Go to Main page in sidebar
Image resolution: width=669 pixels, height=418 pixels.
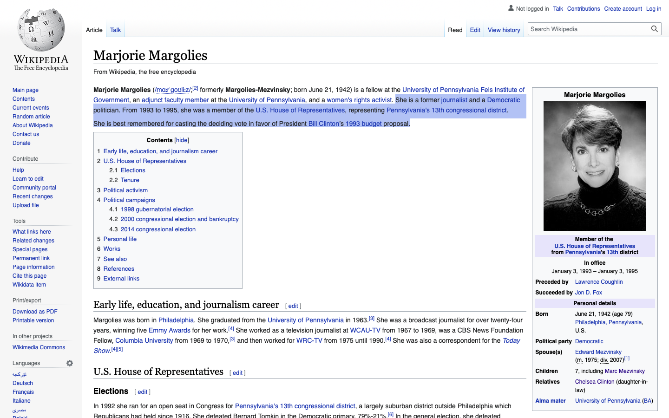click(26, 90)
